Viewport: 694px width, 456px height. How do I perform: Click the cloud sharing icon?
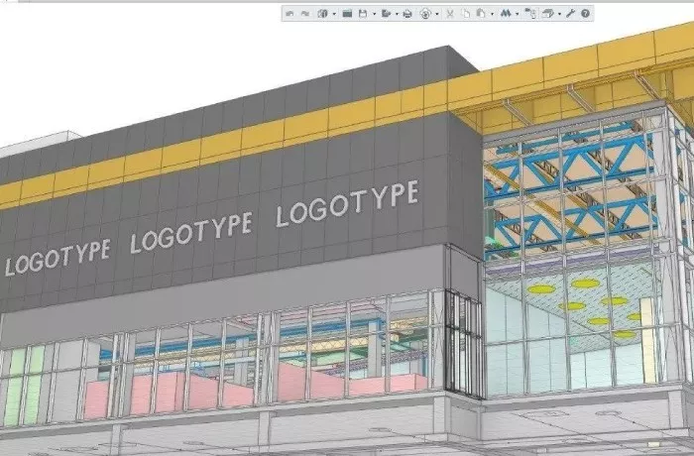click(424, 14)
